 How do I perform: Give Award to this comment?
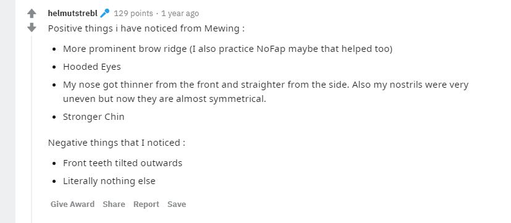point(72,204)
